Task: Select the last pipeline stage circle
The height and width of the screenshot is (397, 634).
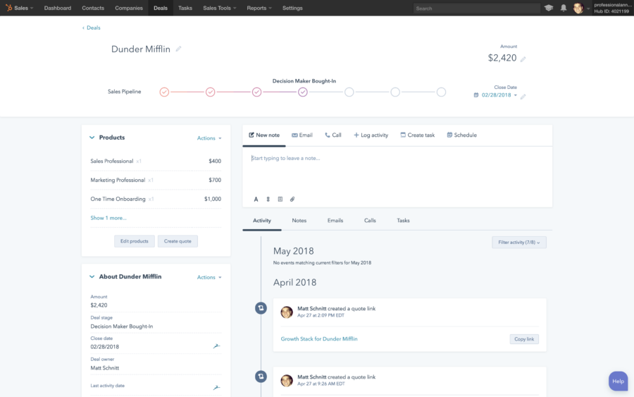Action: pos(442,92)
